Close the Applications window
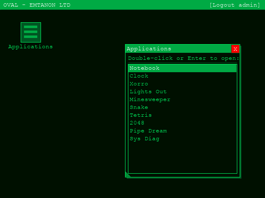Image resolution: width=265 pixels, height=198 pixels. point(235,49)
